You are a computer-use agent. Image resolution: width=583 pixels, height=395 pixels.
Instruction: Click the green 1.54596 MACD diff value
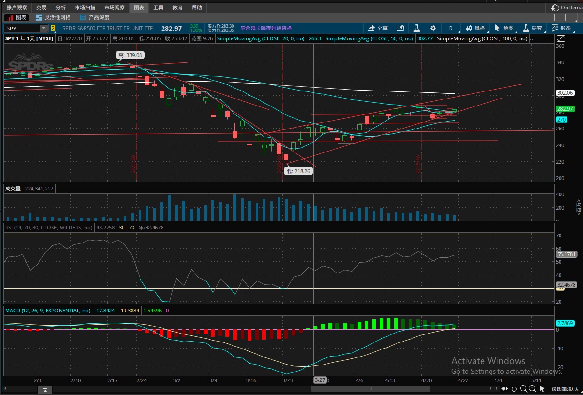click(x=152, y=310)
